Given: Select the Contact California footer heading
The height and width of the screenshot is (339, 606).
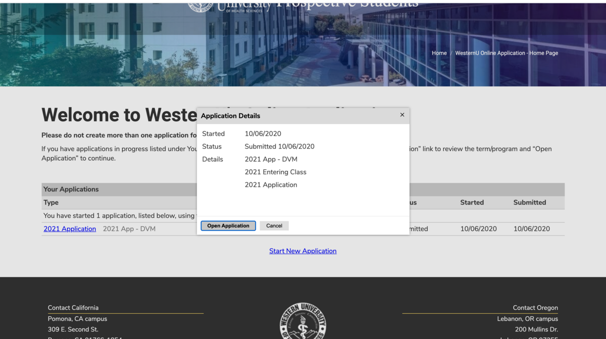Looking at the screenshot, I should [x=73, y=308].
